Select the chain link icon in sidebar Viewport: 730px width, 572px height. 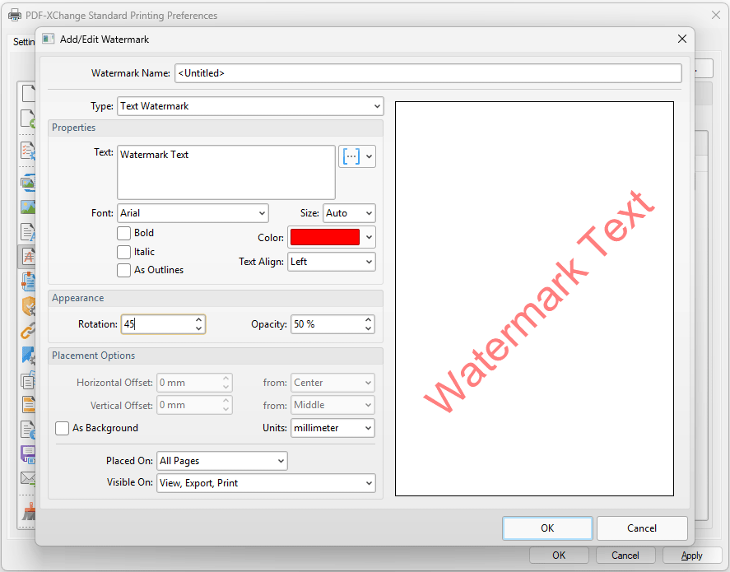click(x=28, y=332)
